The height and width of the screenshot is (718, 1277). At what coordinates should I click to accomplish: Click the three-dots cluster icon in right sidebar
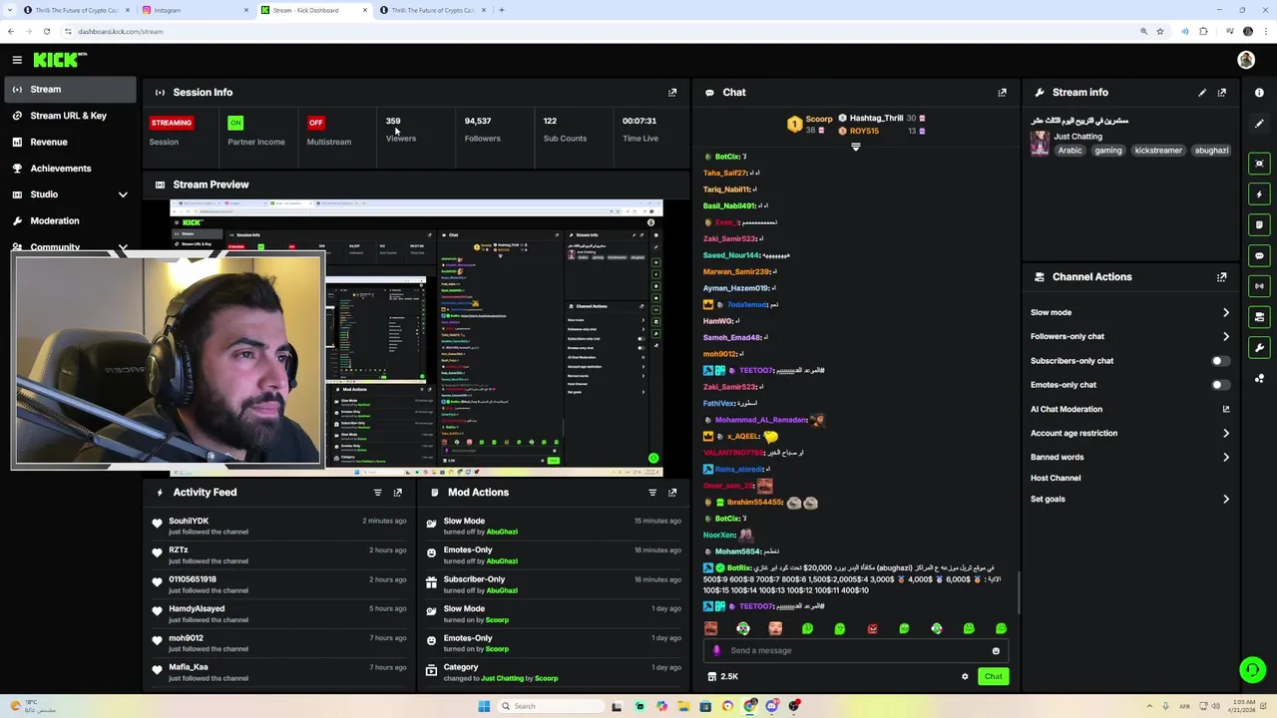tap(1259, 378)
